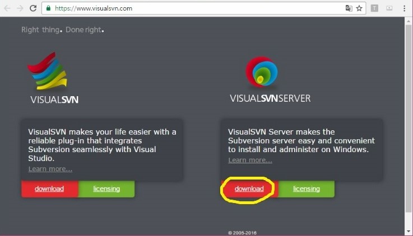This screenshot has height=236, width=413.
Task: Bookmark this page with the star
Action: (x=359, y=8)
